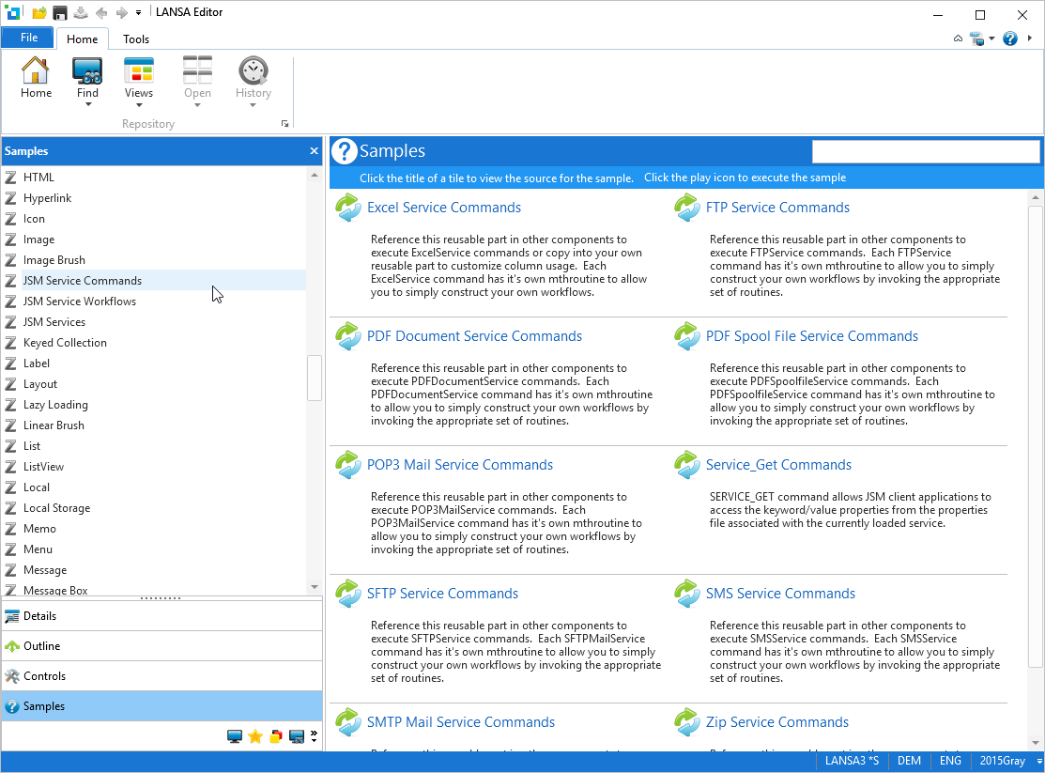Close the Samples side panel
This screenshot has width=1045, height=773.
point(314,150)
